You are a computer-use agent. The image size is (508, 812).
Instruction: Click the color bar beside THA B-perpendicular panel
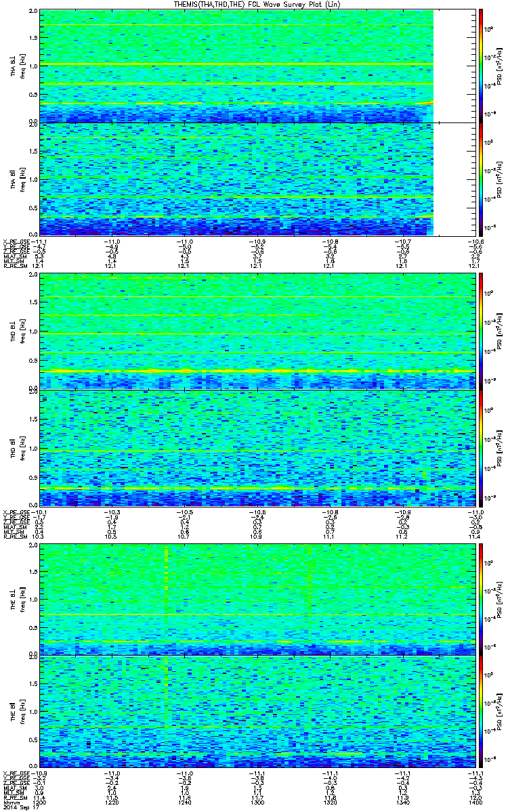click(x=480, y=66)
